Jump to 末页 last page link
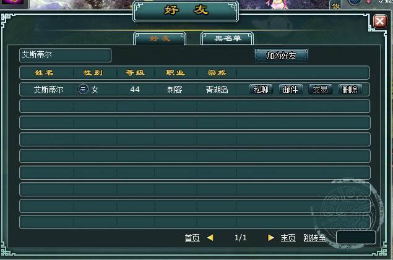This screenshot has height=260, width=393. point(288,238)
